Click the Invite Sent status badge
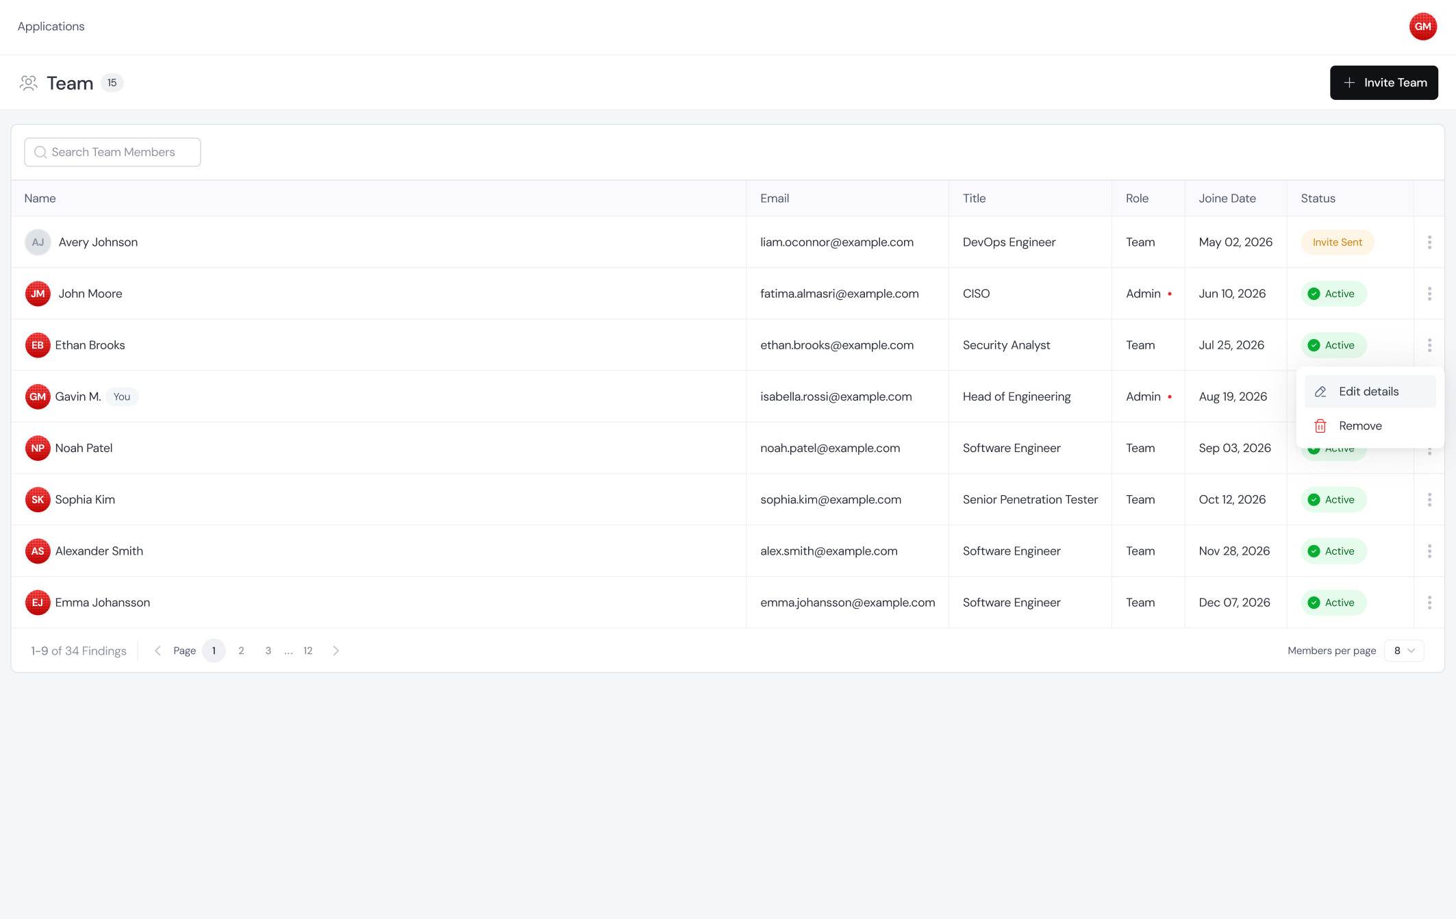Viewport: 1456px width, 919px height. [1337, 242]
